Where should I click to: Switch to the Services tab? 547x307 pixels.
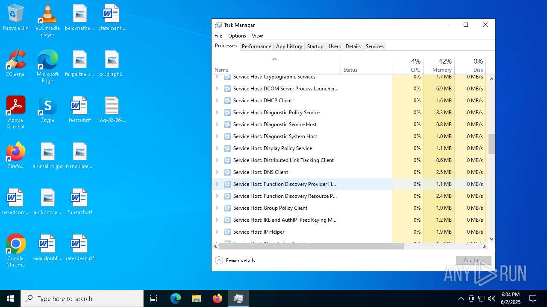click(x=375, y=46)
